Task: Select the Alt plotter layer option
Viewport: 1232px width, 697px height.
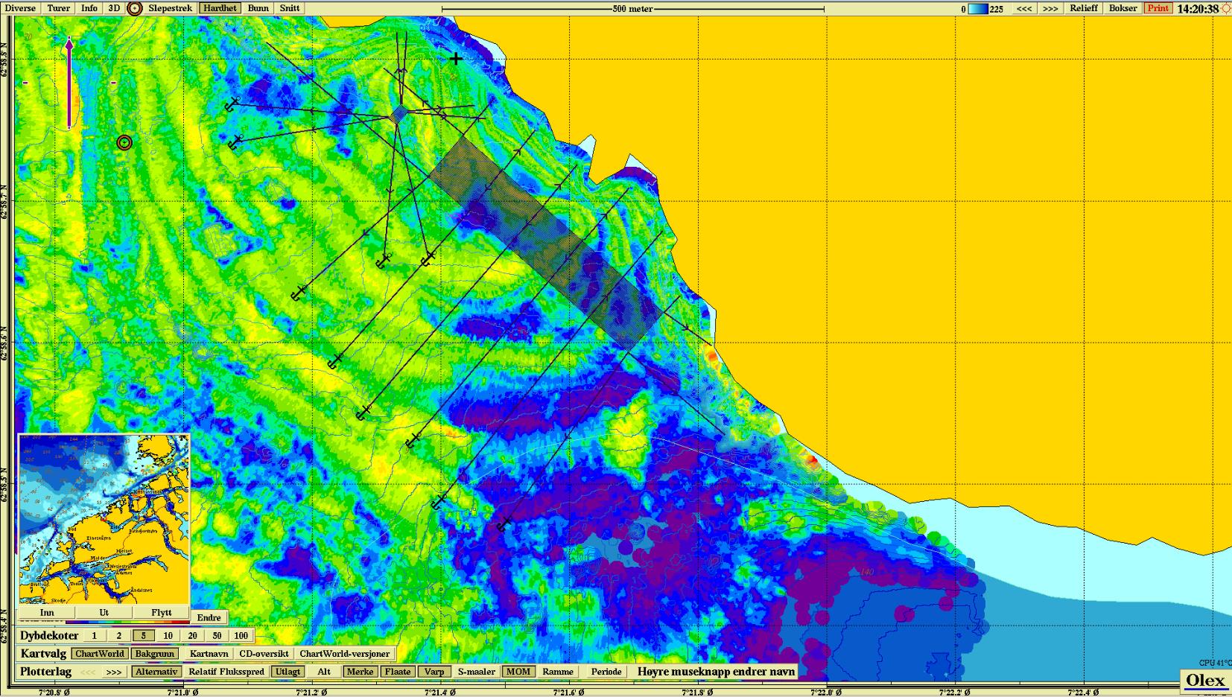Action: (323, 672)
